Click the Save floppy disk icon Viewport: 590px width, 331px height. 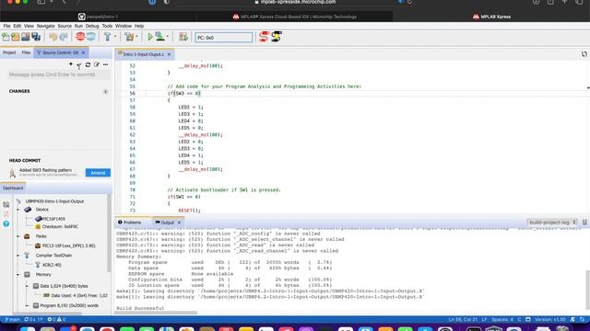click(x=26, y=37)
